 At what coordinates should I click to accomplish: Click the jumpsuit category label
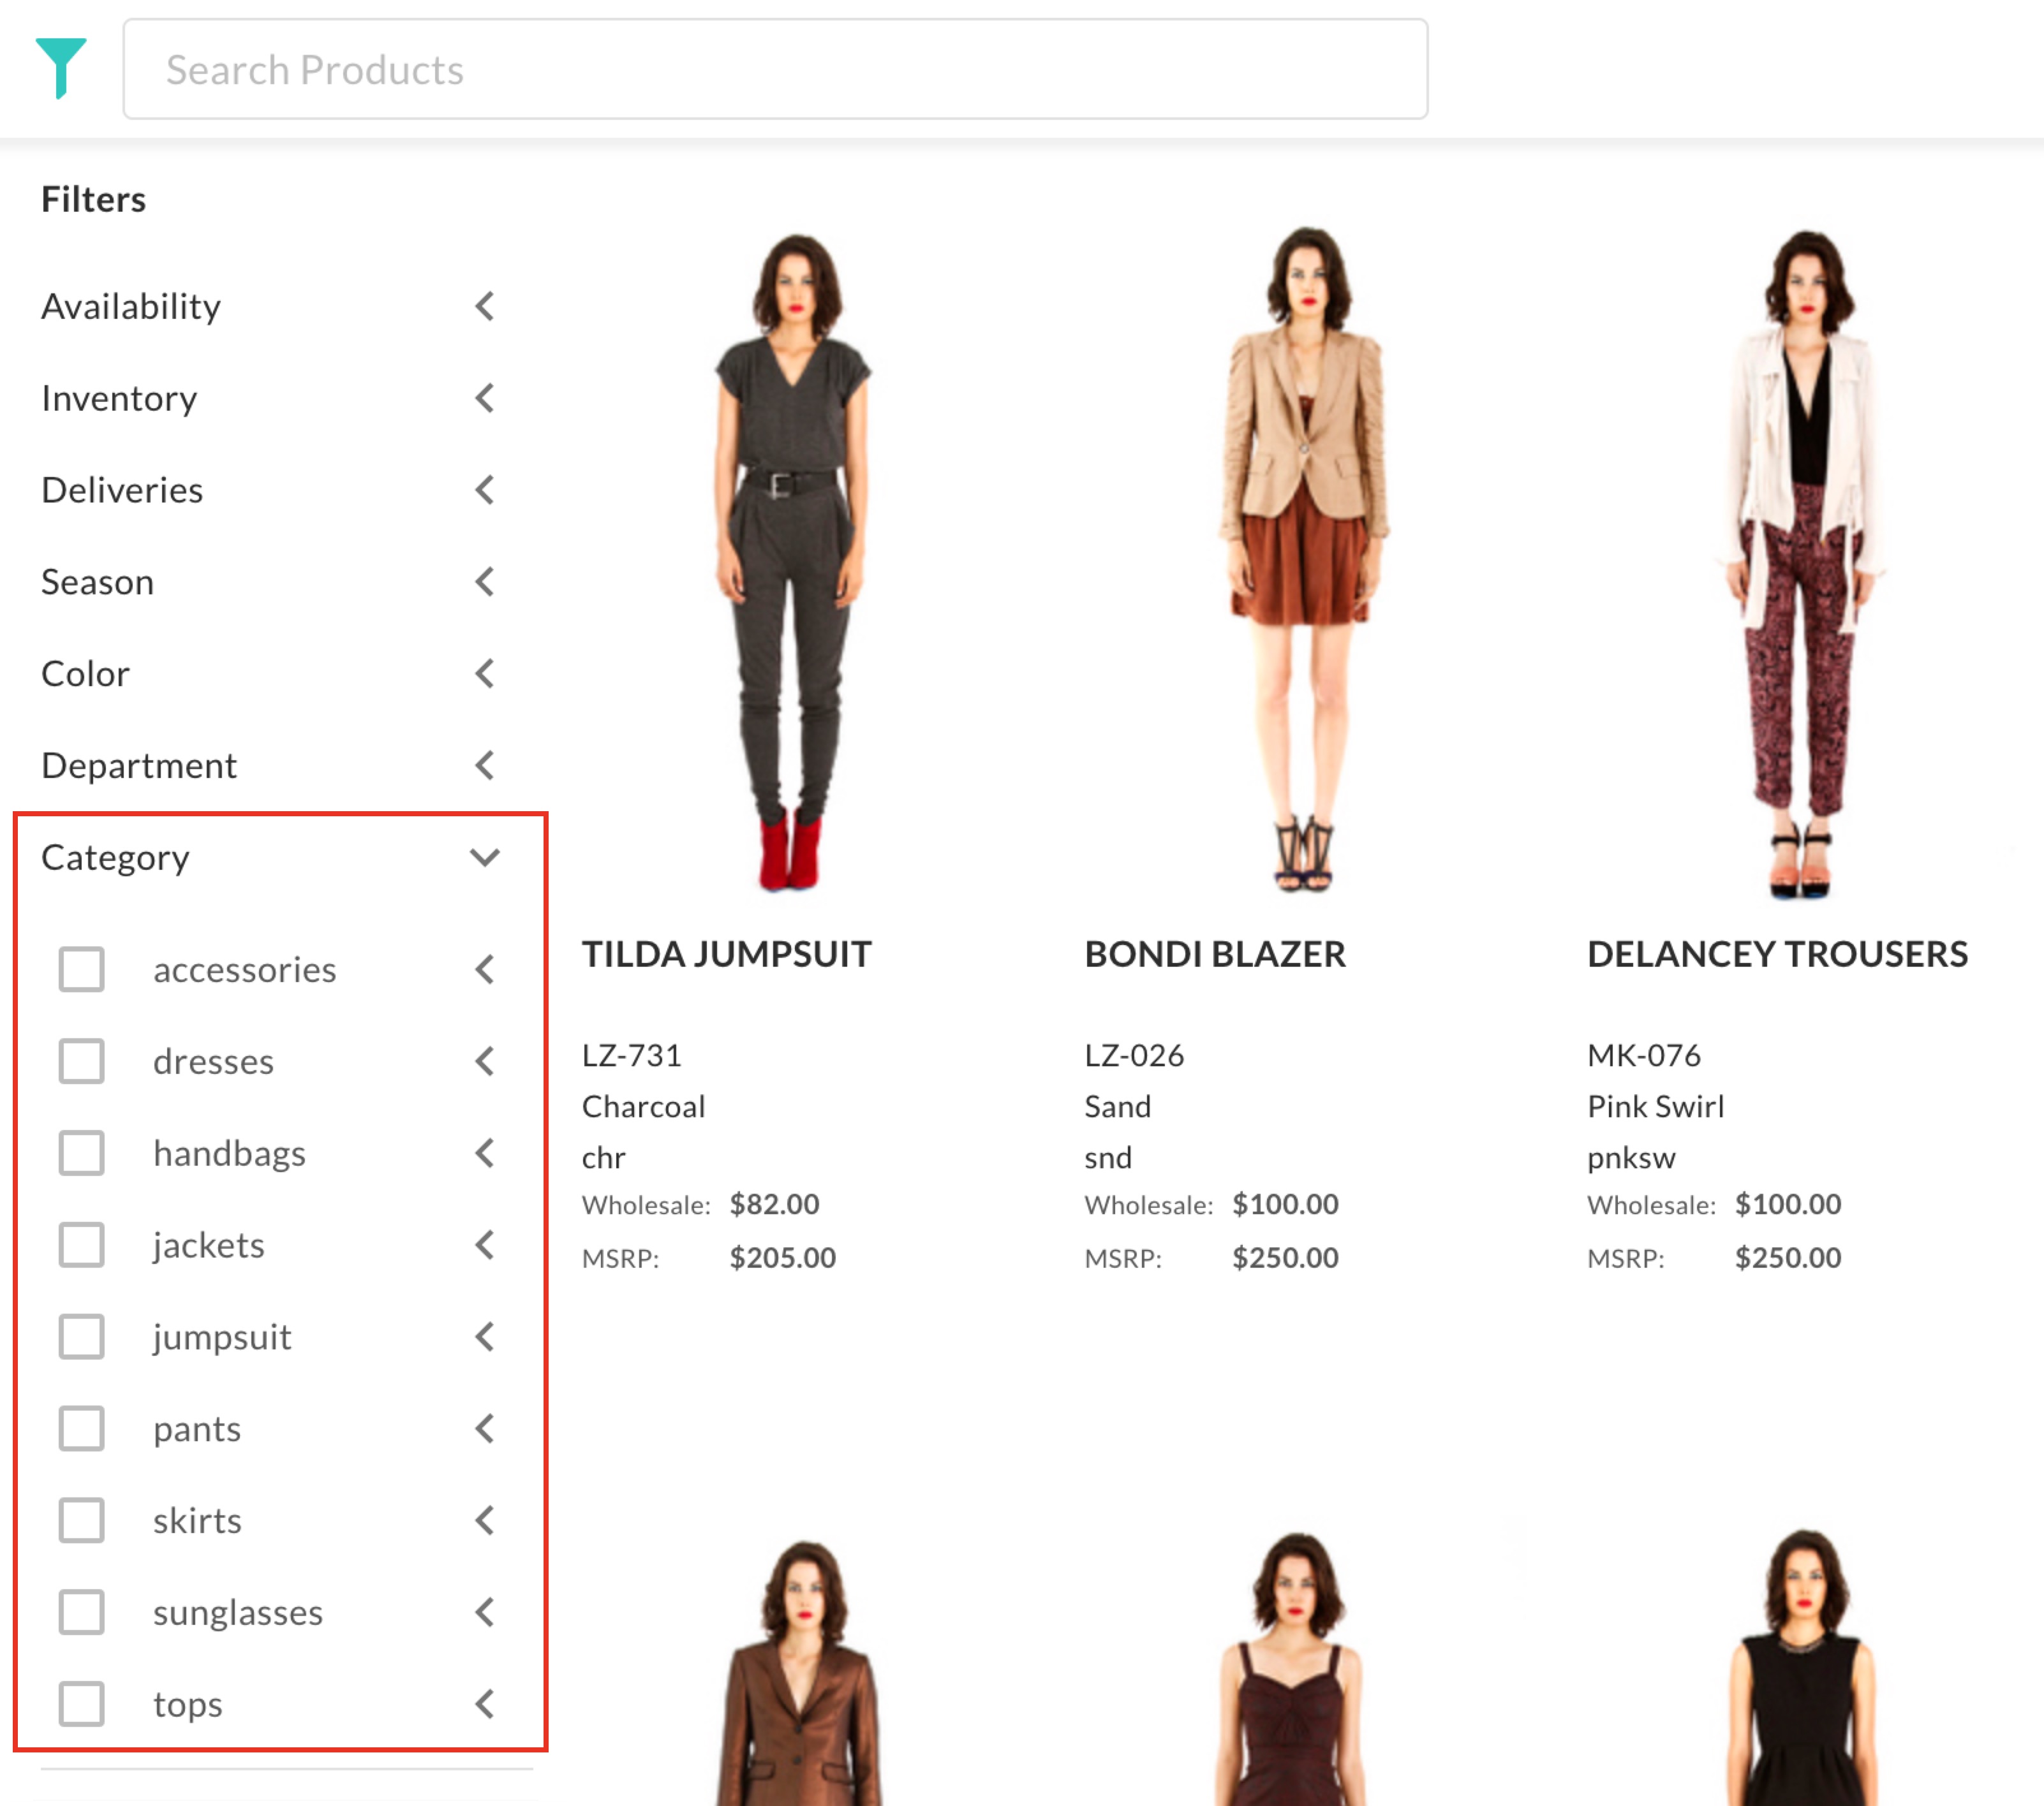[222, 1337]
